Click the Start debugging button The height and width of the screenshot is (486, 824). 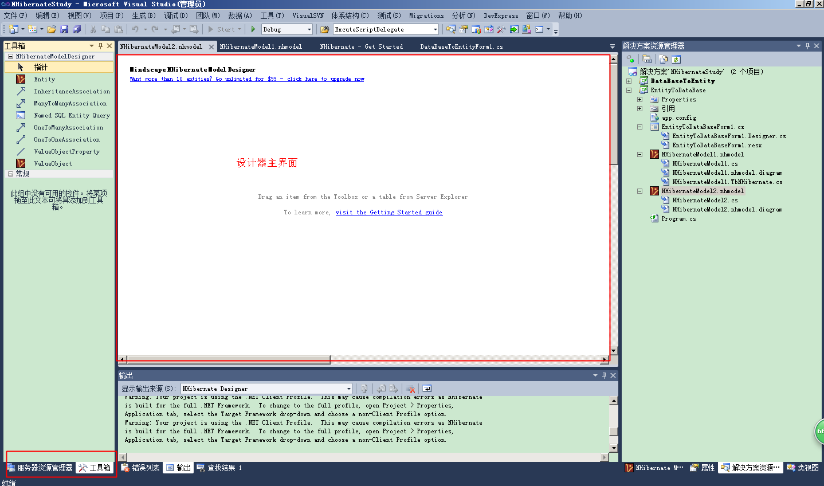click(224, 29)
